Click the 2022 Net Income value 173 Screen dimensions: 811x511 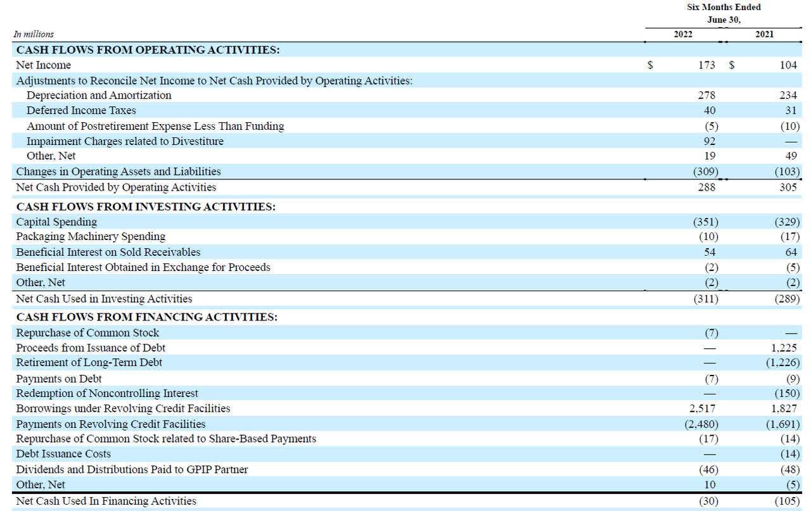pyautogui.click(x=706, y=65)
